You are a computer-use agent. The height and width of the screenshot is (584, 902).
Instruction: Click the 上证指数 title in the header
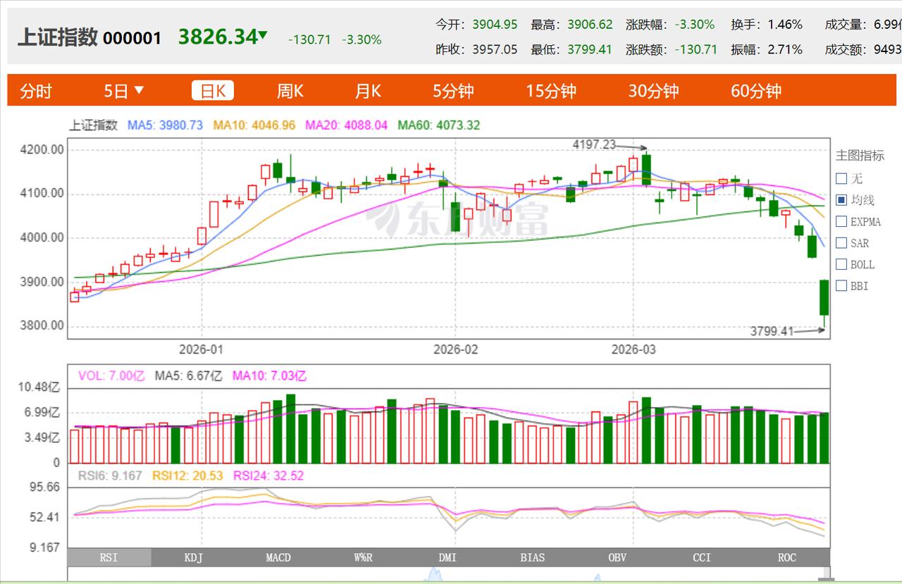(58, 37)
